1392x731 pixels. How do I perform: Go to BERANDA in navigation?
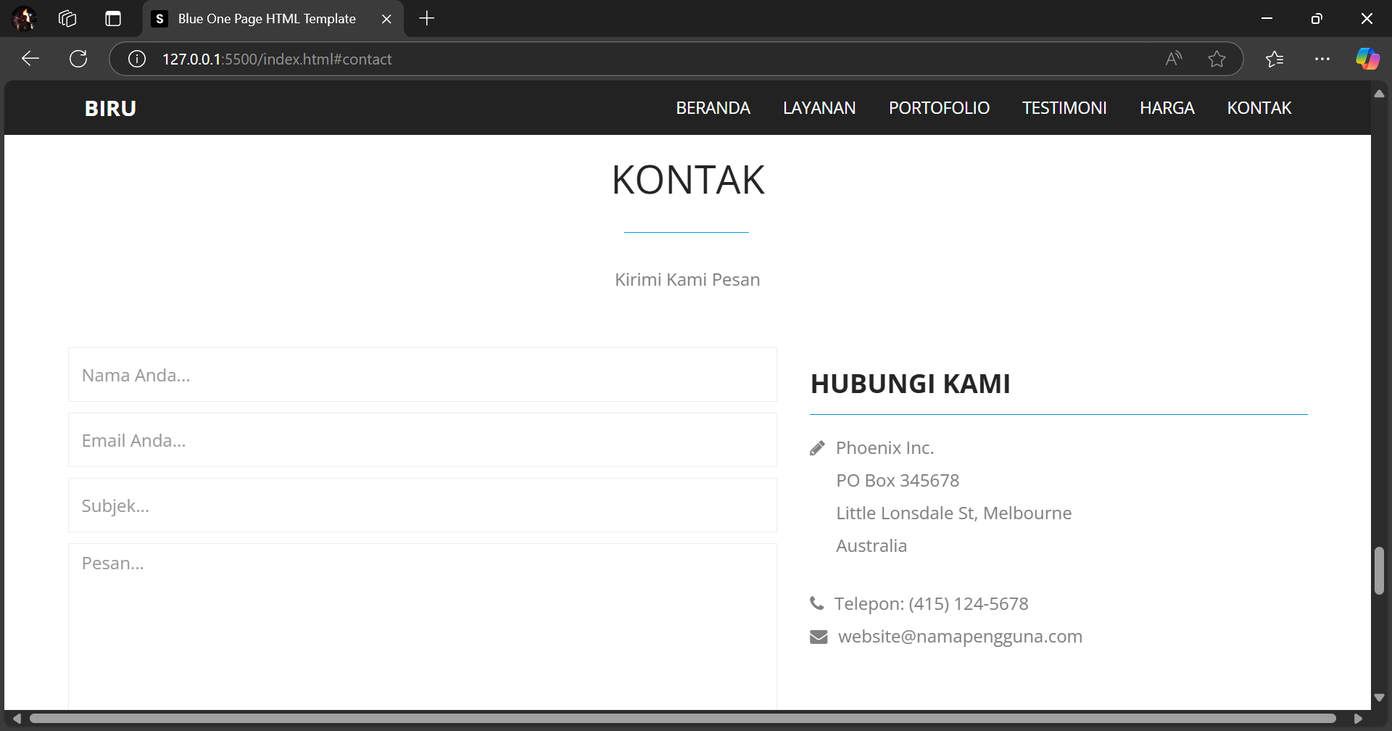[713, 108]
